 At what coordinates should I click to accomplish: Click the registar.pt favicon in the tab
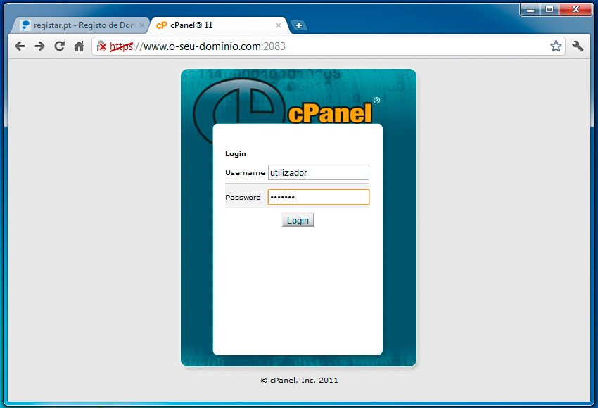coord(25,25)
